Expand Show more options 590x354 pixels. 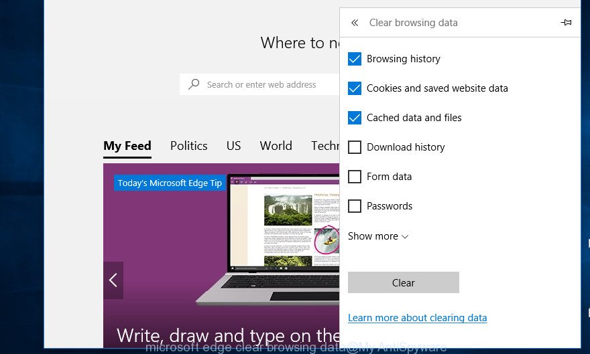(377, 236)
